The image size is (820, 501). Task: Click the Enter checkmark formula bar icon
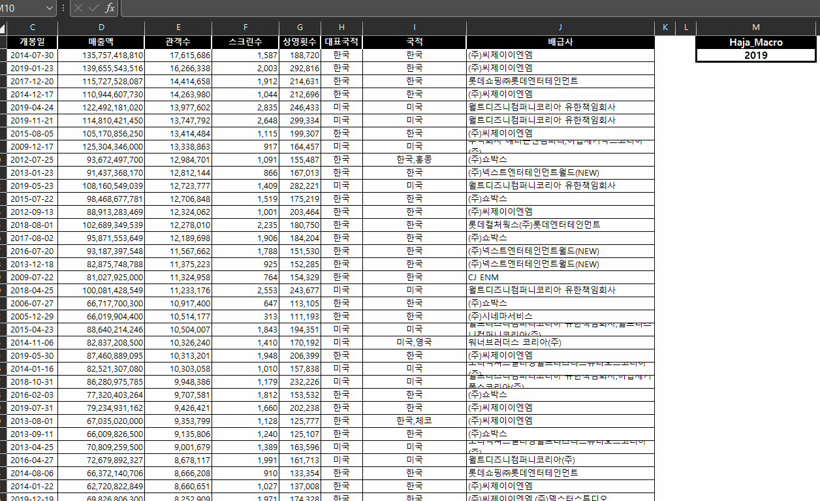tap(94, 8)
